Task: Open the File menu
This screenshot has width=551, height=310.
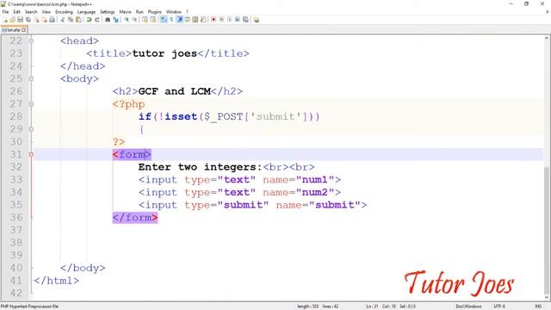Action: point(5,11)
